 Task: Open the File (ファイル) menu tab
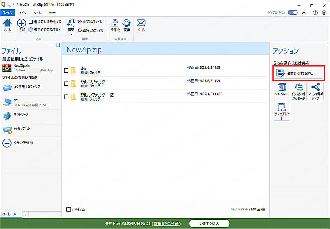point(7,13)
